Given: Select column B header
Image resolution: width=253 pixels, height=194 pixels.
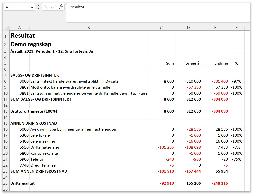Looking at the screenshot, I should [88, 28].
